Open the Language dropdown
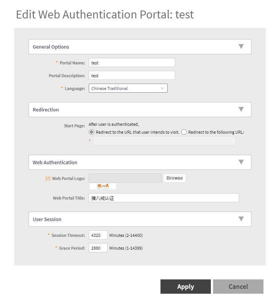Screen dimensions: 280x305 [128, 88]
